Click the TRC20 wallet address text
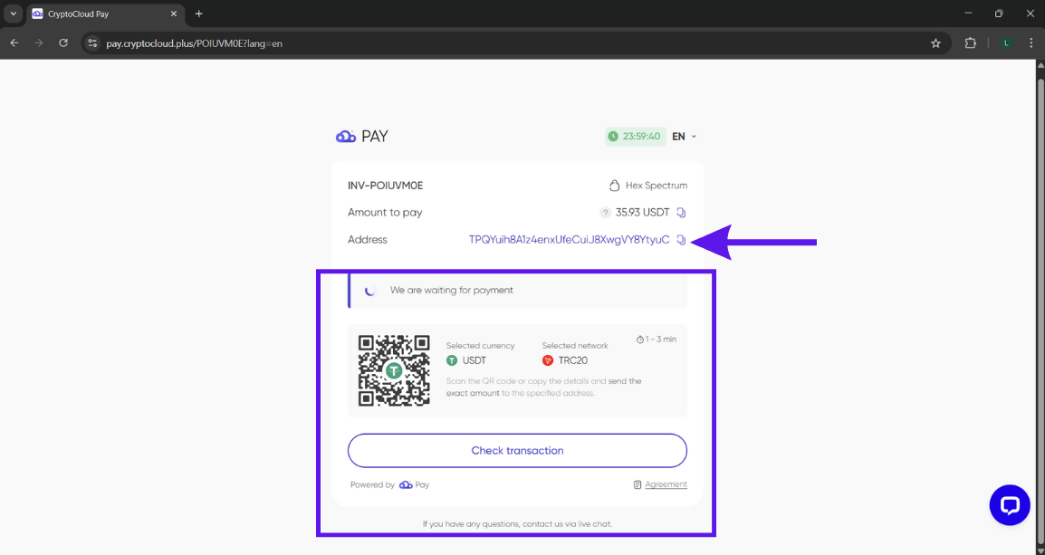 569,240
